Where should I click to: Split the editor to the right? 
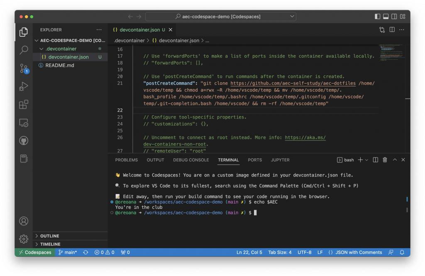(392, 29)
